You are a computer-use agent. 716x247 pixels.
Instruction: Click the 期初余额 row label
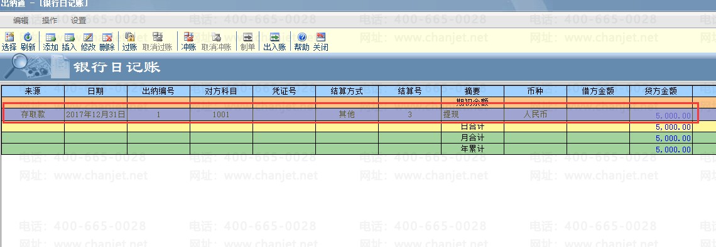tap(472, 102)
